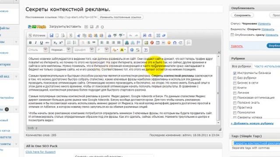Click Изменить link next to Видимость
This screenshot has width=280, height=157.
coord(268,29)
